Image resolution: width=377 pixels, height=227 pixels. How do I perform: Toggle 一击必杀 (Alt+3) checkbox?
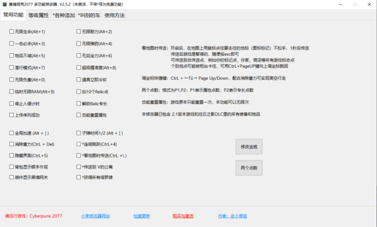11,43
